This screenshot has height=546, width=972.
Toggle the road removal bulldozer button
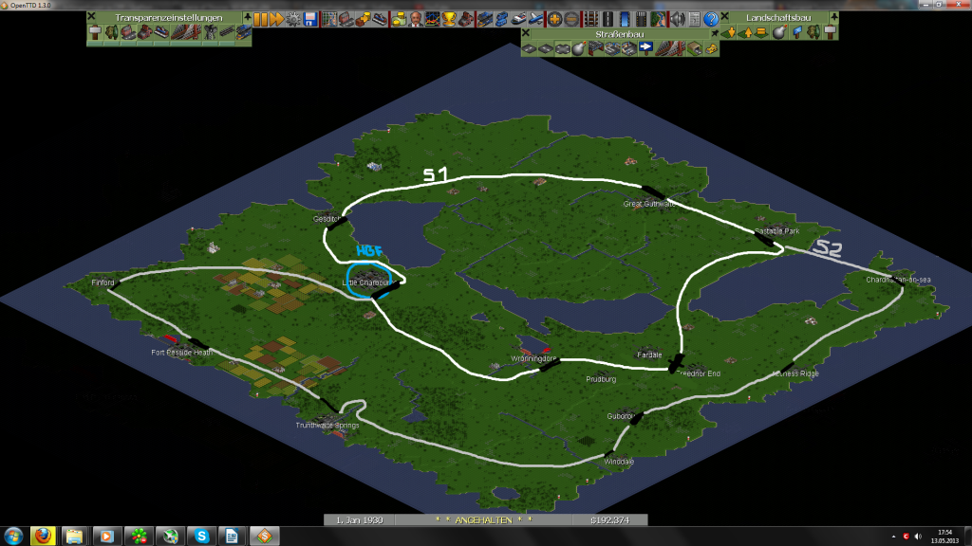pos(711,48)
